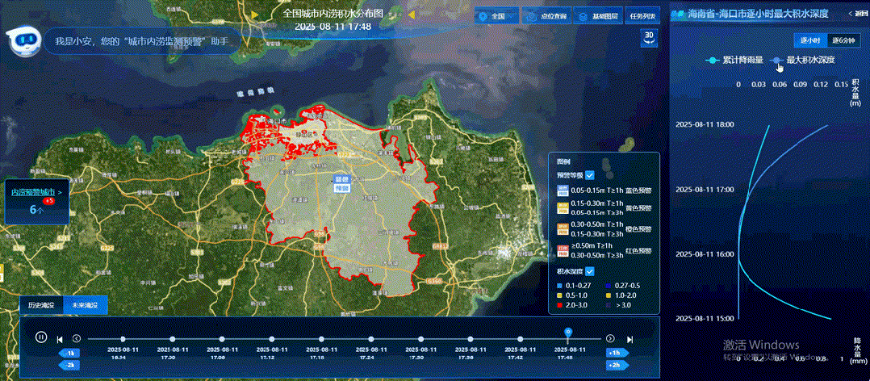This screenshot has height=381, width=870.
Task: Open 点位查询 point query tool
Action: (x=546, y=15)
